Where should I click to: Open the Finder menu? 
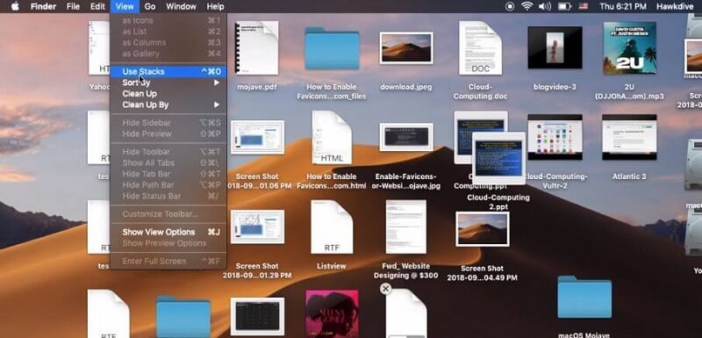coord(43,6)
